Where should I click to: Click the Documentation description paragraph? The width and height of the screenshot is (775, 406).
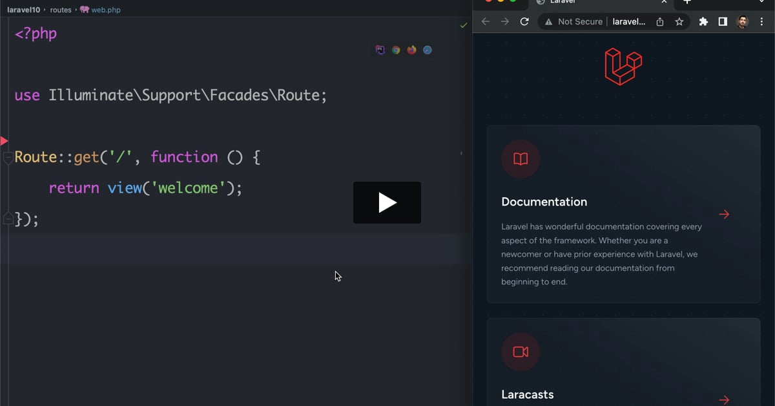tap(602, 254)
